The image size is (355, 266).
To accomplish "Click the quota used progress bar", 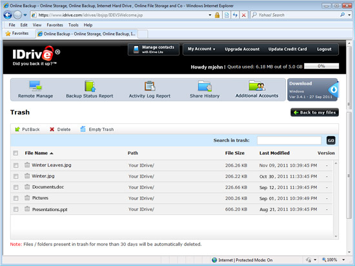I will 321,66.
